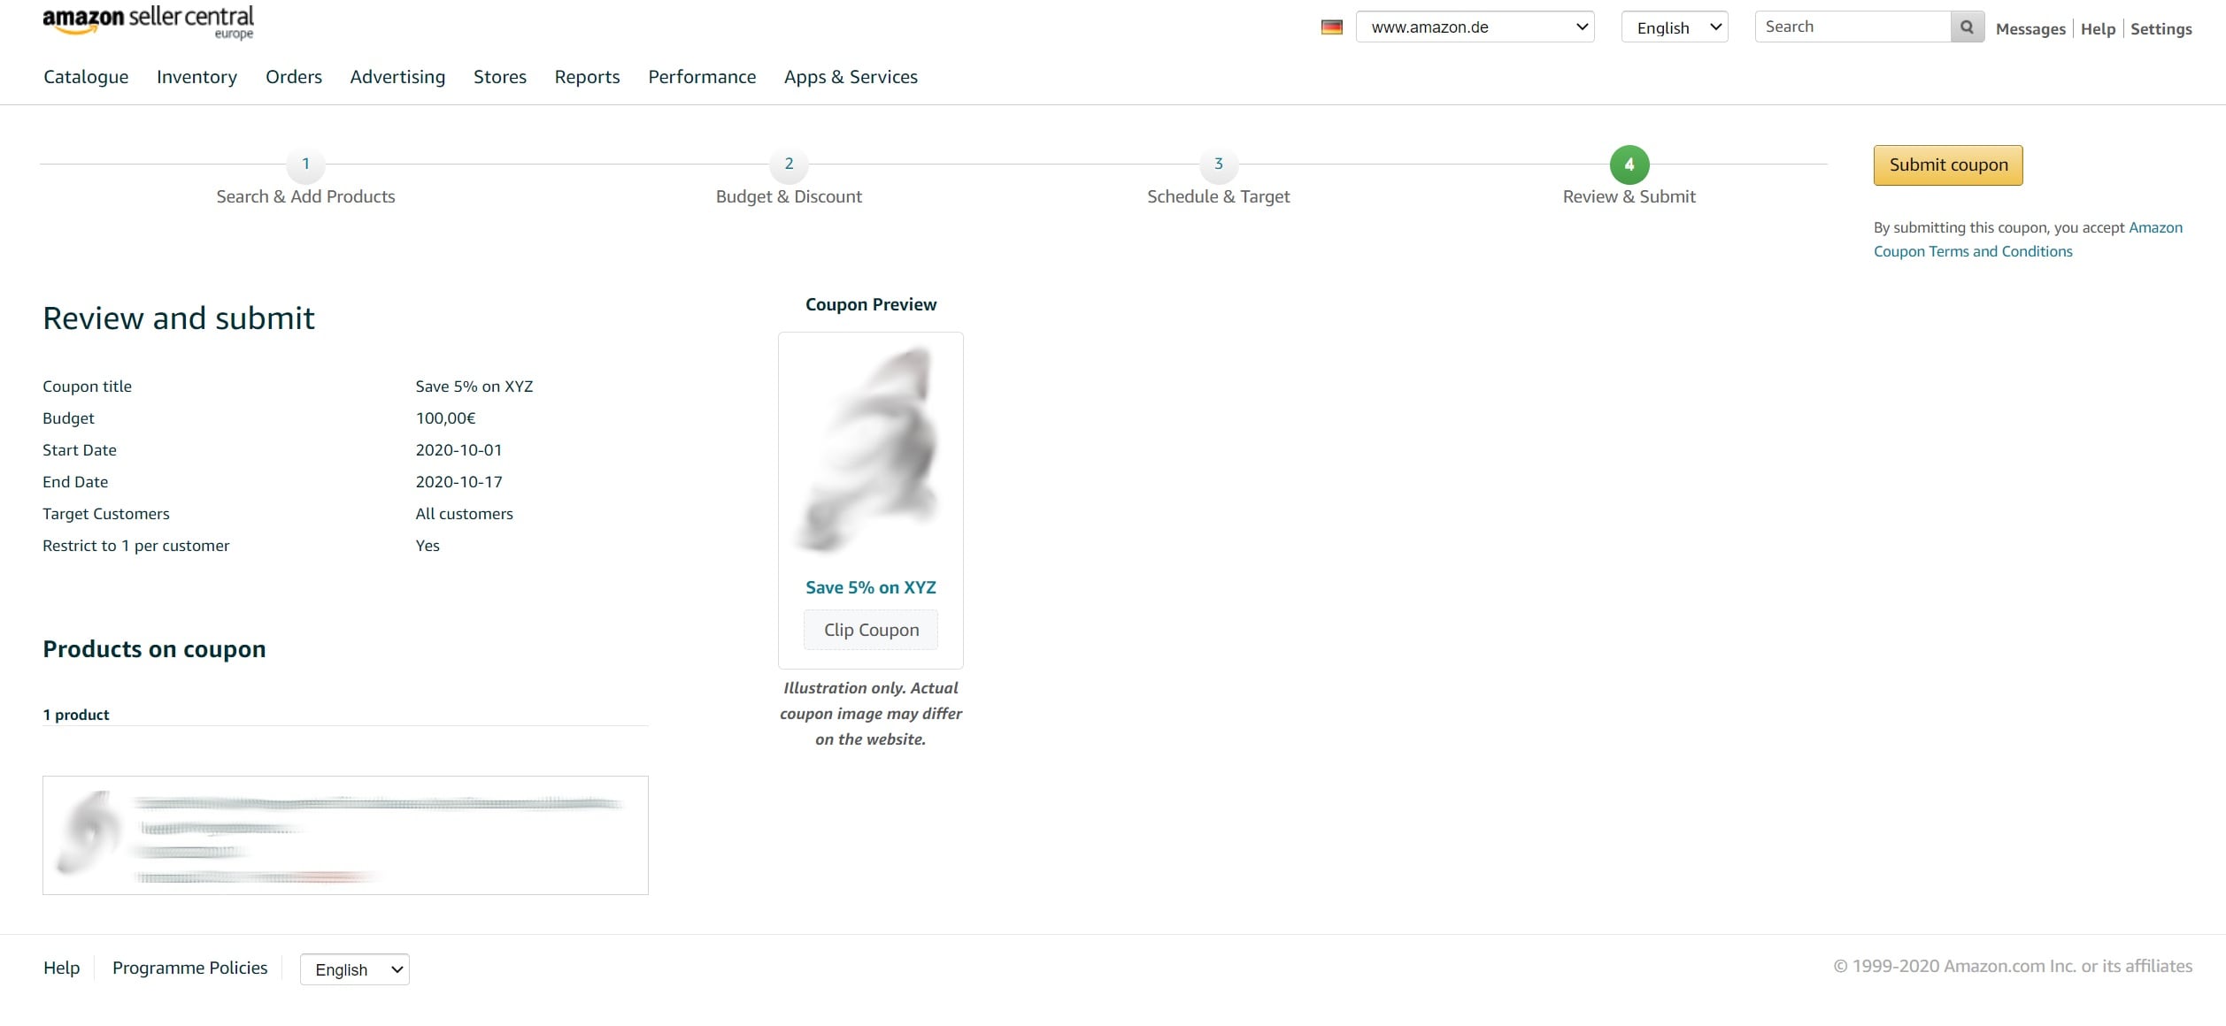Click the blurred product thumbnail in list
The height and width of the screenshot is (1026, 2226).
pos(89,833)
